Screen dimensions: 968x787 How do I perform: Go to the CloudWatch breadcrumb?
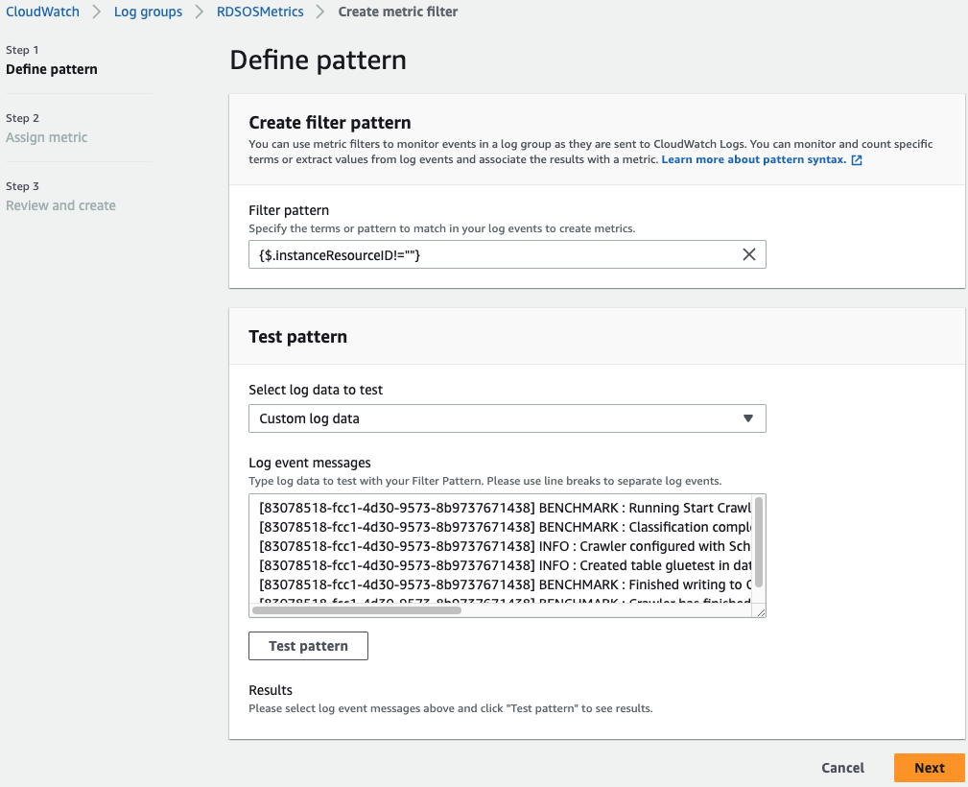tap(43, 12)
